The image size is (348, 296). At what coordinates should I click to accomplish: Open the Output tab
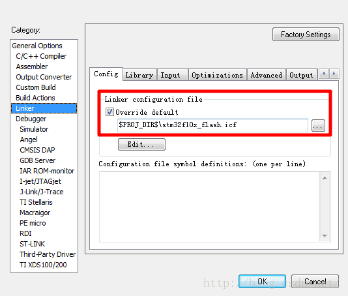click(x=301, y=75)
